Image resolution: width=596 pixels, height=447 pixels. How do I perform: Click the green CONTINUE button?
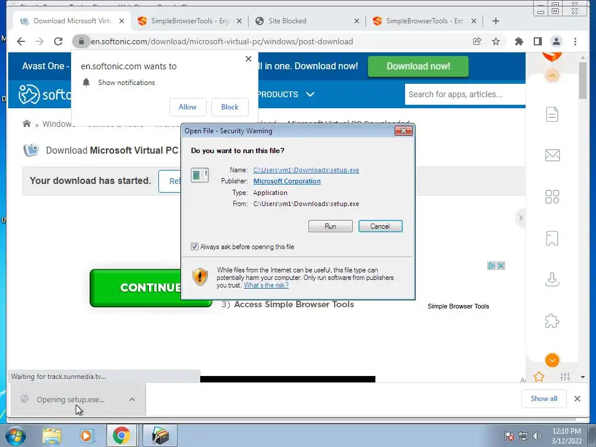tap(151, 288)
